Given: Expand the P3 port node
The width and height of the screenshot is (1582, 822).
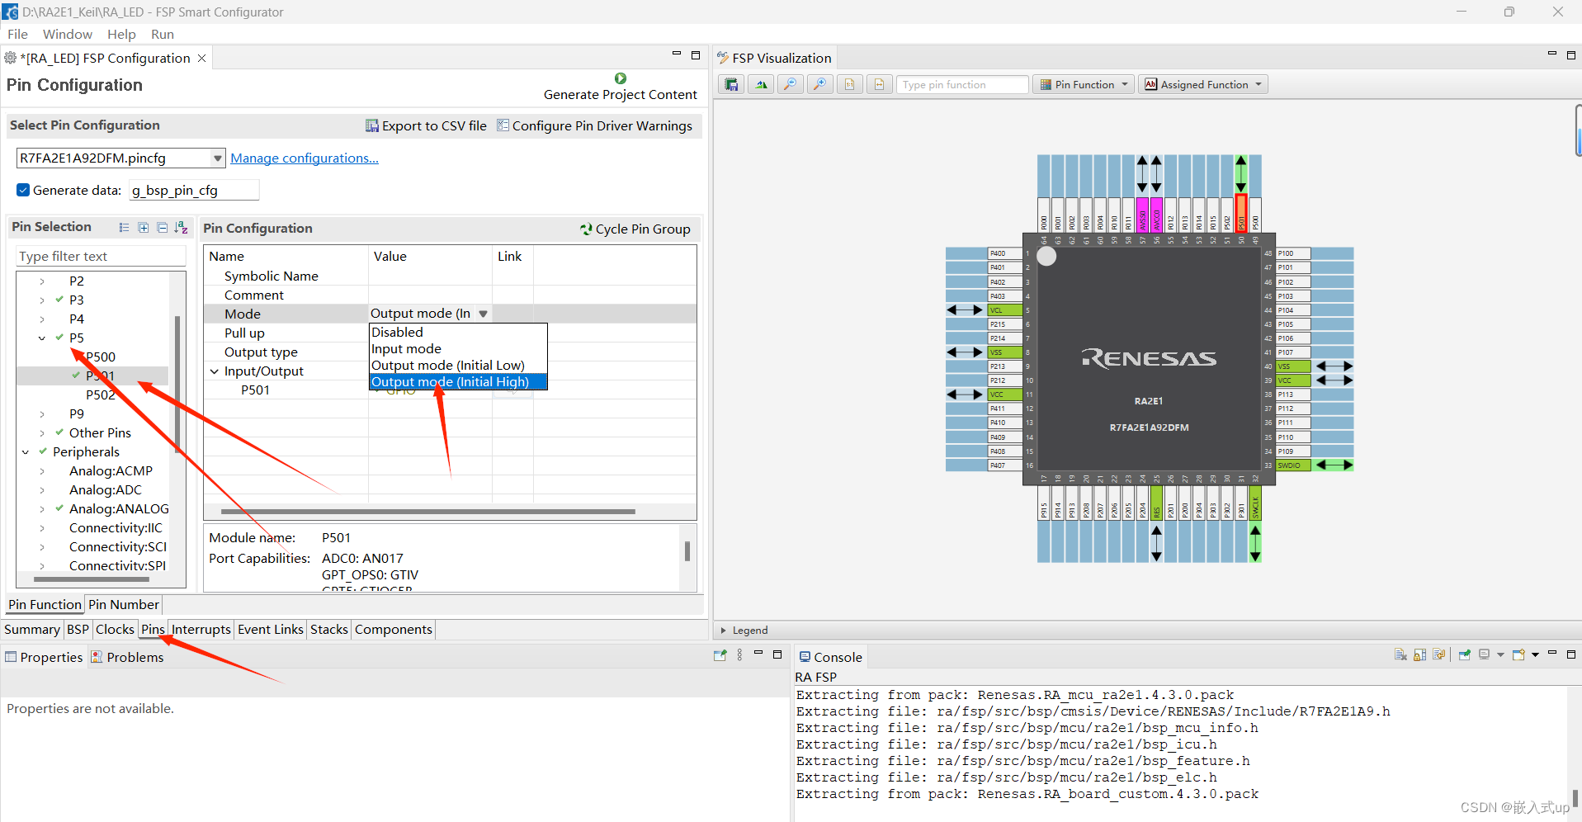Looking at the screenshot, I should (x=42, y=300).
